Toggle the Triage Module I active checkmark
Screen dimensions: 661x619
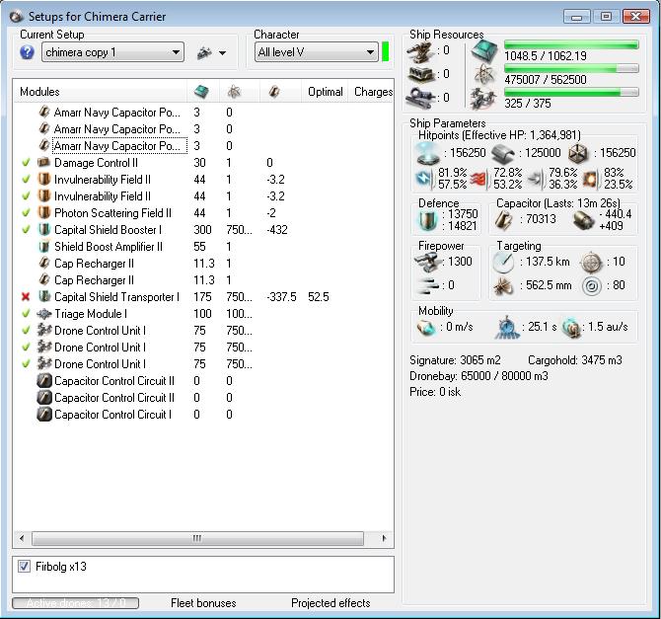pos(26,314)
